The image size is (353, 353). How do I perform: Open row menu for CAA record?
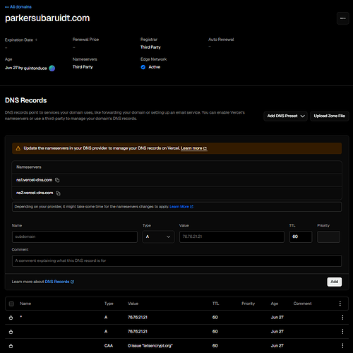[342, 345]
